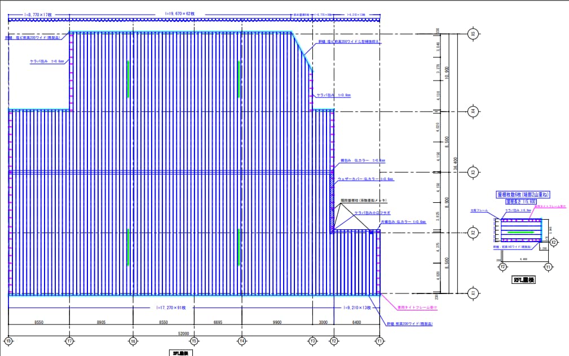Select the Y5 grid axis bubble

(x=194, y=341)
